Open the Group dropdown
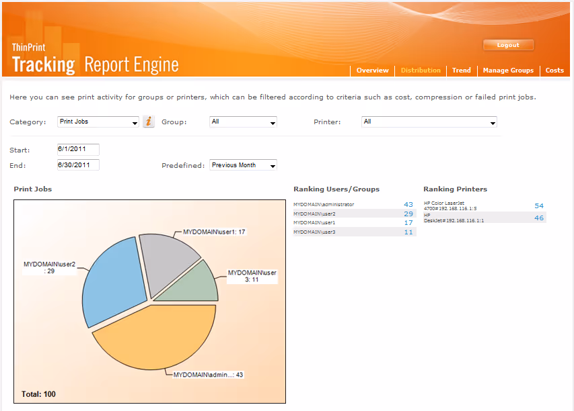Screen dimensions: 574x411 [243, 122]
